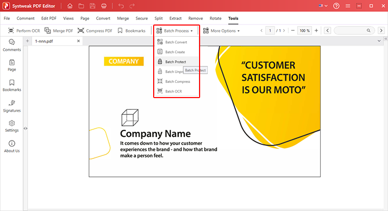388x211 pixels.
Task: Open a file with the folder icon
Action: (81, 6)
